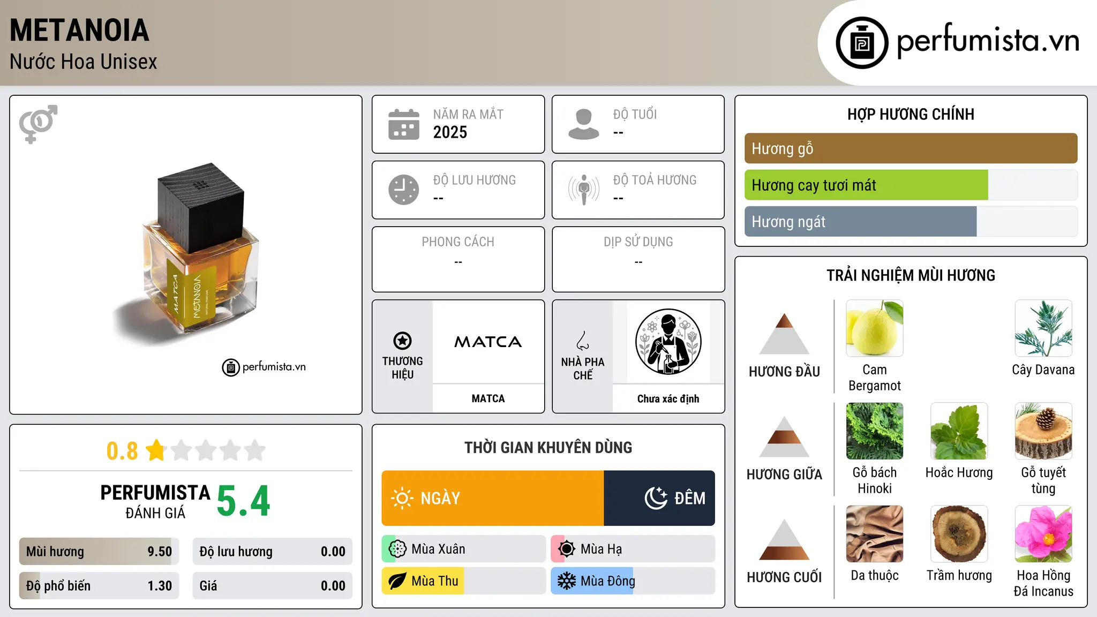Click the nose icon above Nhà pha chế
This screenshot has width=1097, height=617.
pos(583,341)
